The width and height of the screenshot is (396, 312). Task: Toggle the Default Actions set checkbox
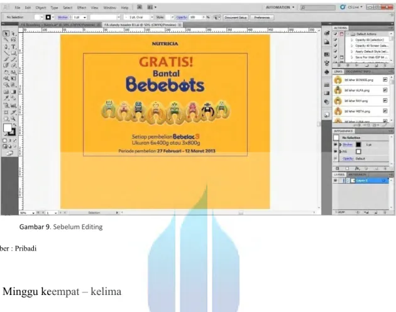(336, 34)
